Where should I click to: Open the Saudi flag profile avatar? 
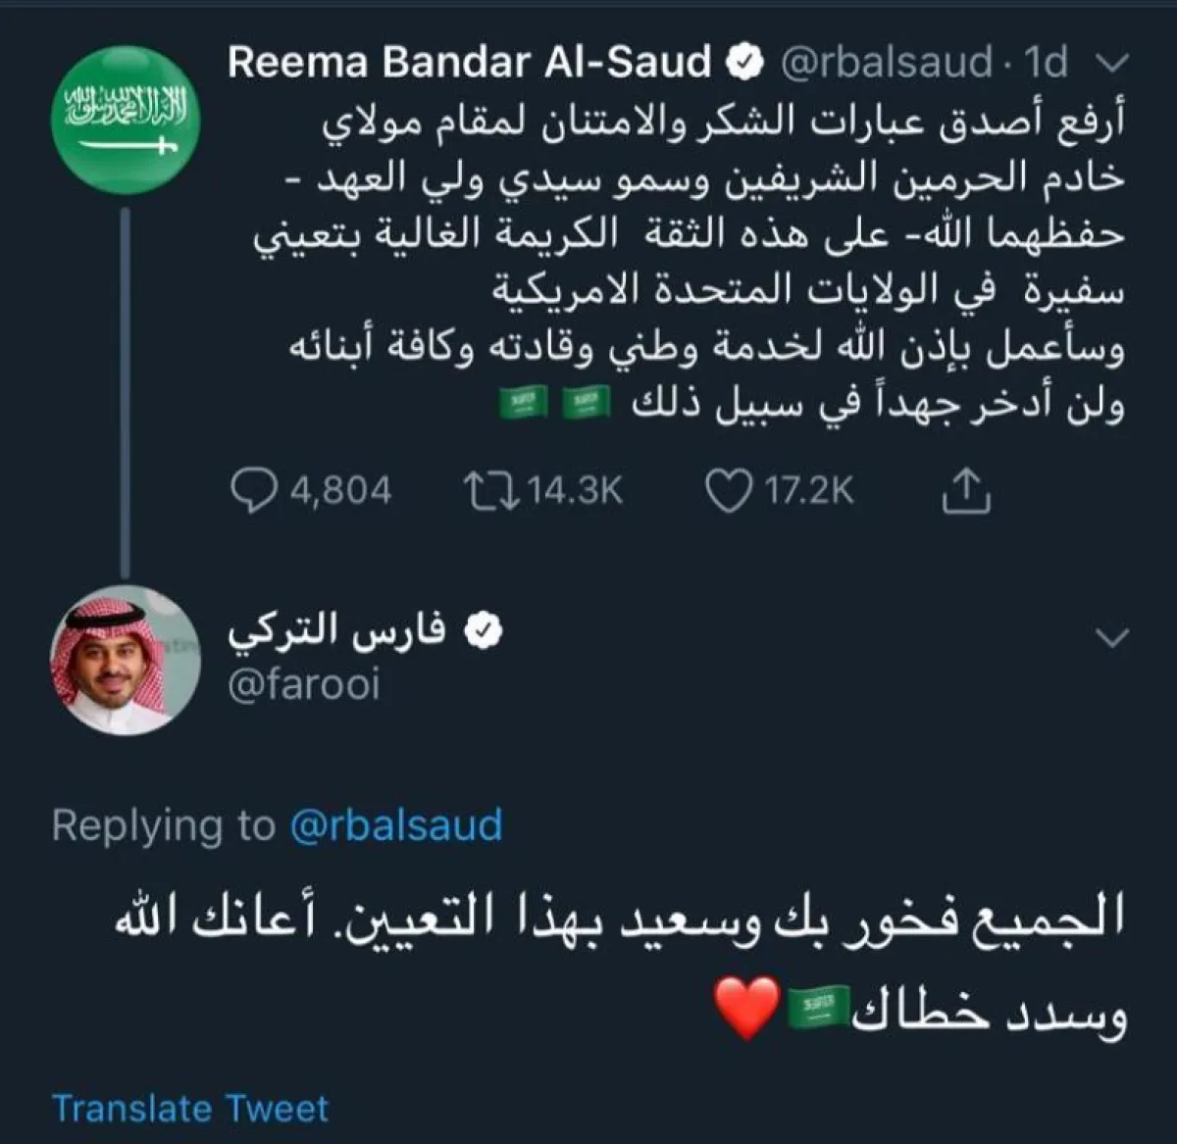[x=125, y=119]
